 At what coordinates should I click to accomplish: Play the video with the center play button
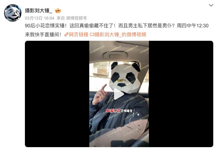119,94
